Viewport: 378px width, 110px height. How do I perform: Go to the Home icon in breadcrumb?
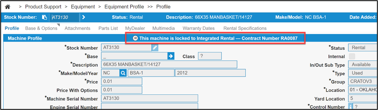coord(8,7)
